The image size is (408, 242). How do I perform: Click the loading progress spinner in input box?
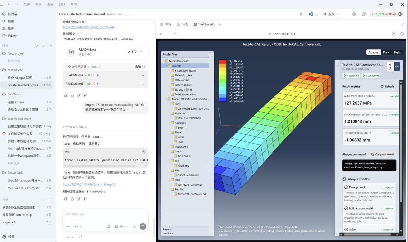[108, 226]
